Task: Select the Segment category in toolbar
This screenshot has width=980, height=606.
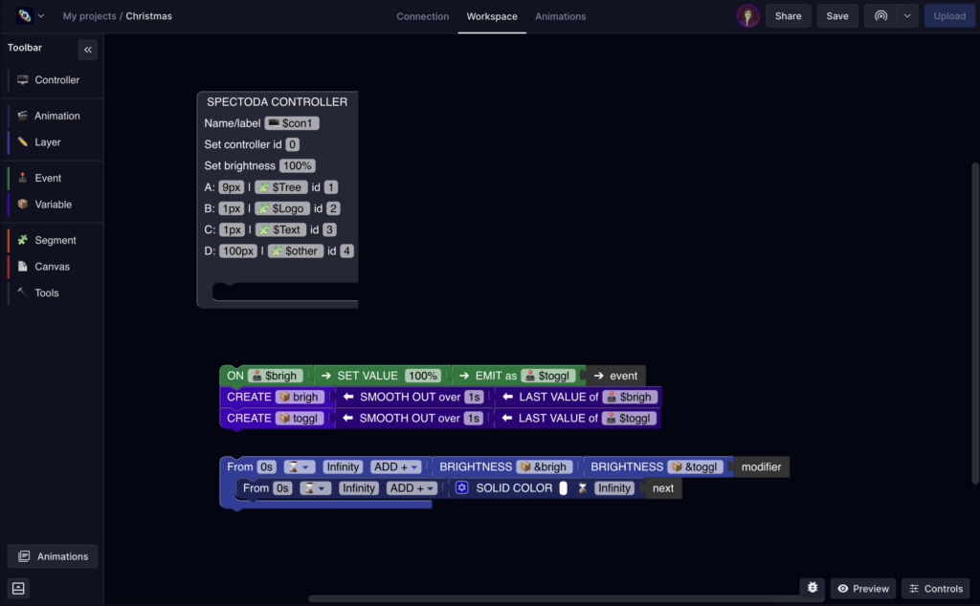Action: [x=55, y=240]
